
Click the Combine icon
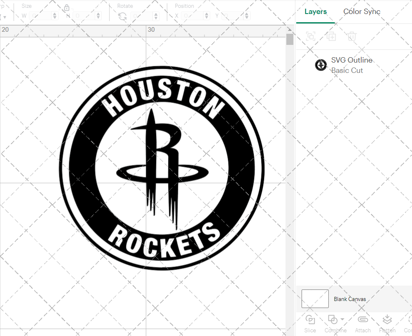pyautogui.click(x=333, y=319)
